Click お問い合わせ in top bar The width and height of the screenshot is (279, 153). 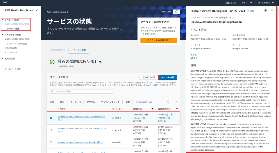(x=230, y=3)
